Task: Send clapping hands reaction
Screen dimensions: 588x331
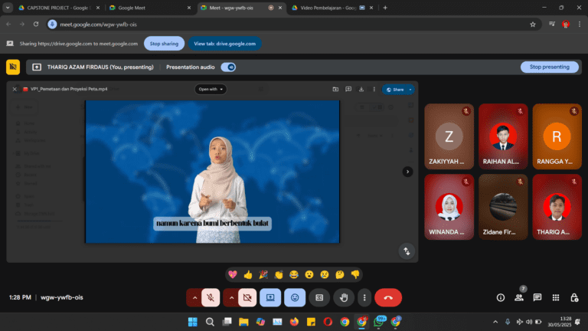Action: tap(279, 275)
